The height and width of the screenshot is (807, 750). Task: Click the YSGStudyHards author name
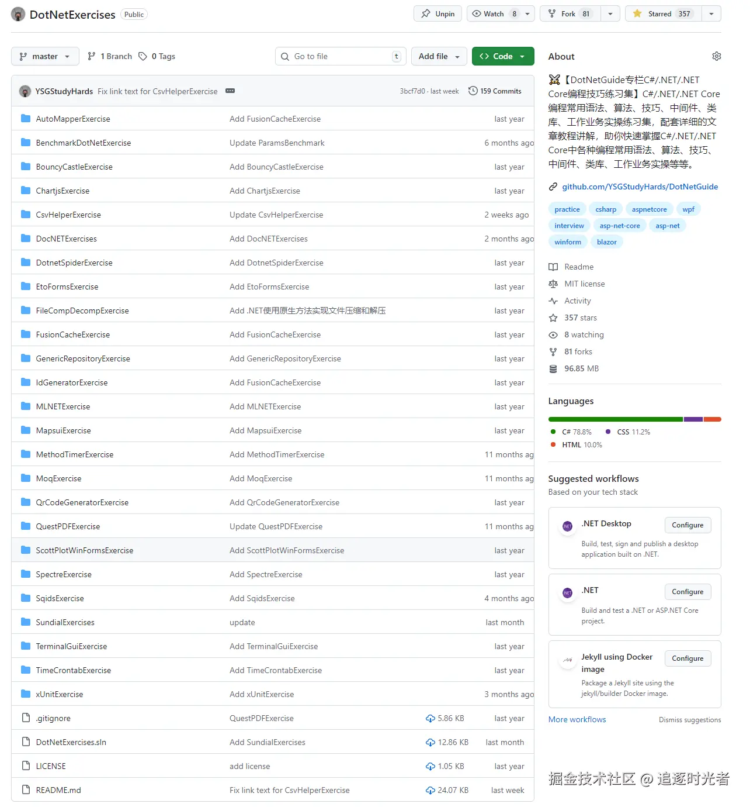64,91
